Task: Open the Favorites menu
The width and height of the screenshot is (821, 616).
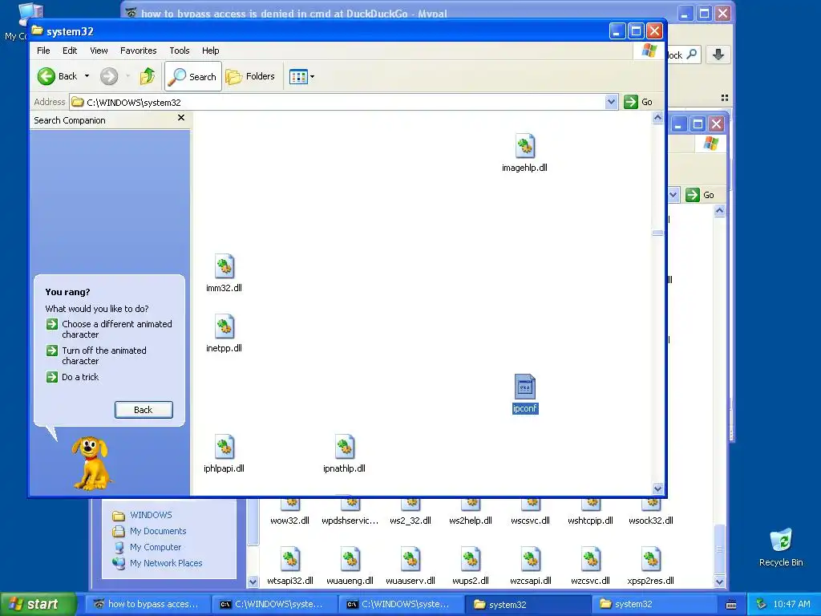Action: (x=138, y=51)
